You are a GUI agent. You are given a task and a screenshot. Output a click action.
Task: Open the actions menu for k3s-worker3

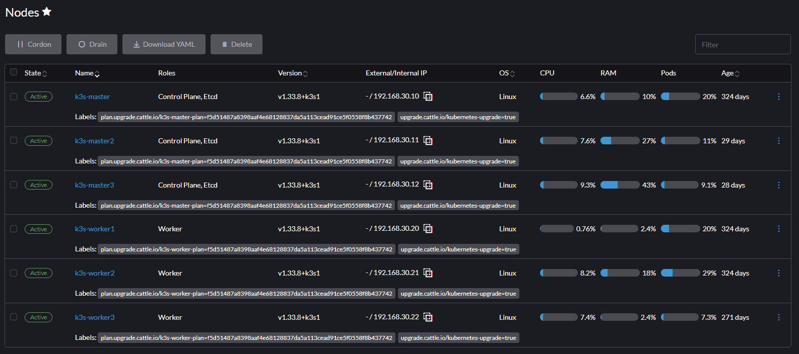pyautogui.click(x=778, y=317)
